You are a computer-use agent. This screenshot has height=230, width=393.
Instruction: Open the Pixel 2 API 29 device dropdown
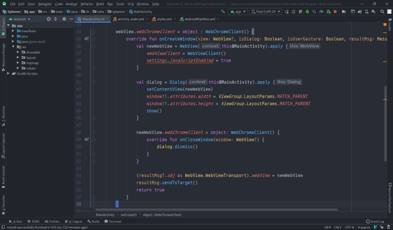tap(266, 12)
